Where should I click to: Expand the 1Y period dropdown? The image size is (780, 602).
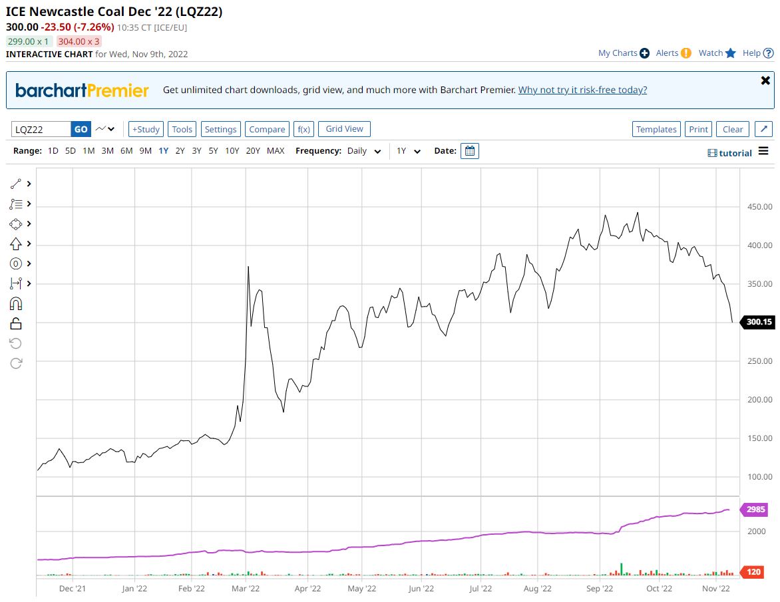pos(409,151)
